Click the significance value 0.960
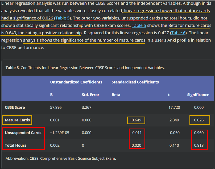Screen dimensions: 215x169 click(199, 133)
